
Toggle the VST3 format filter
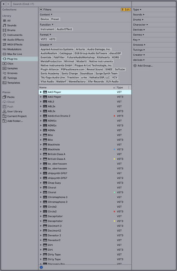pyautogui.click(x=52, y=39)
